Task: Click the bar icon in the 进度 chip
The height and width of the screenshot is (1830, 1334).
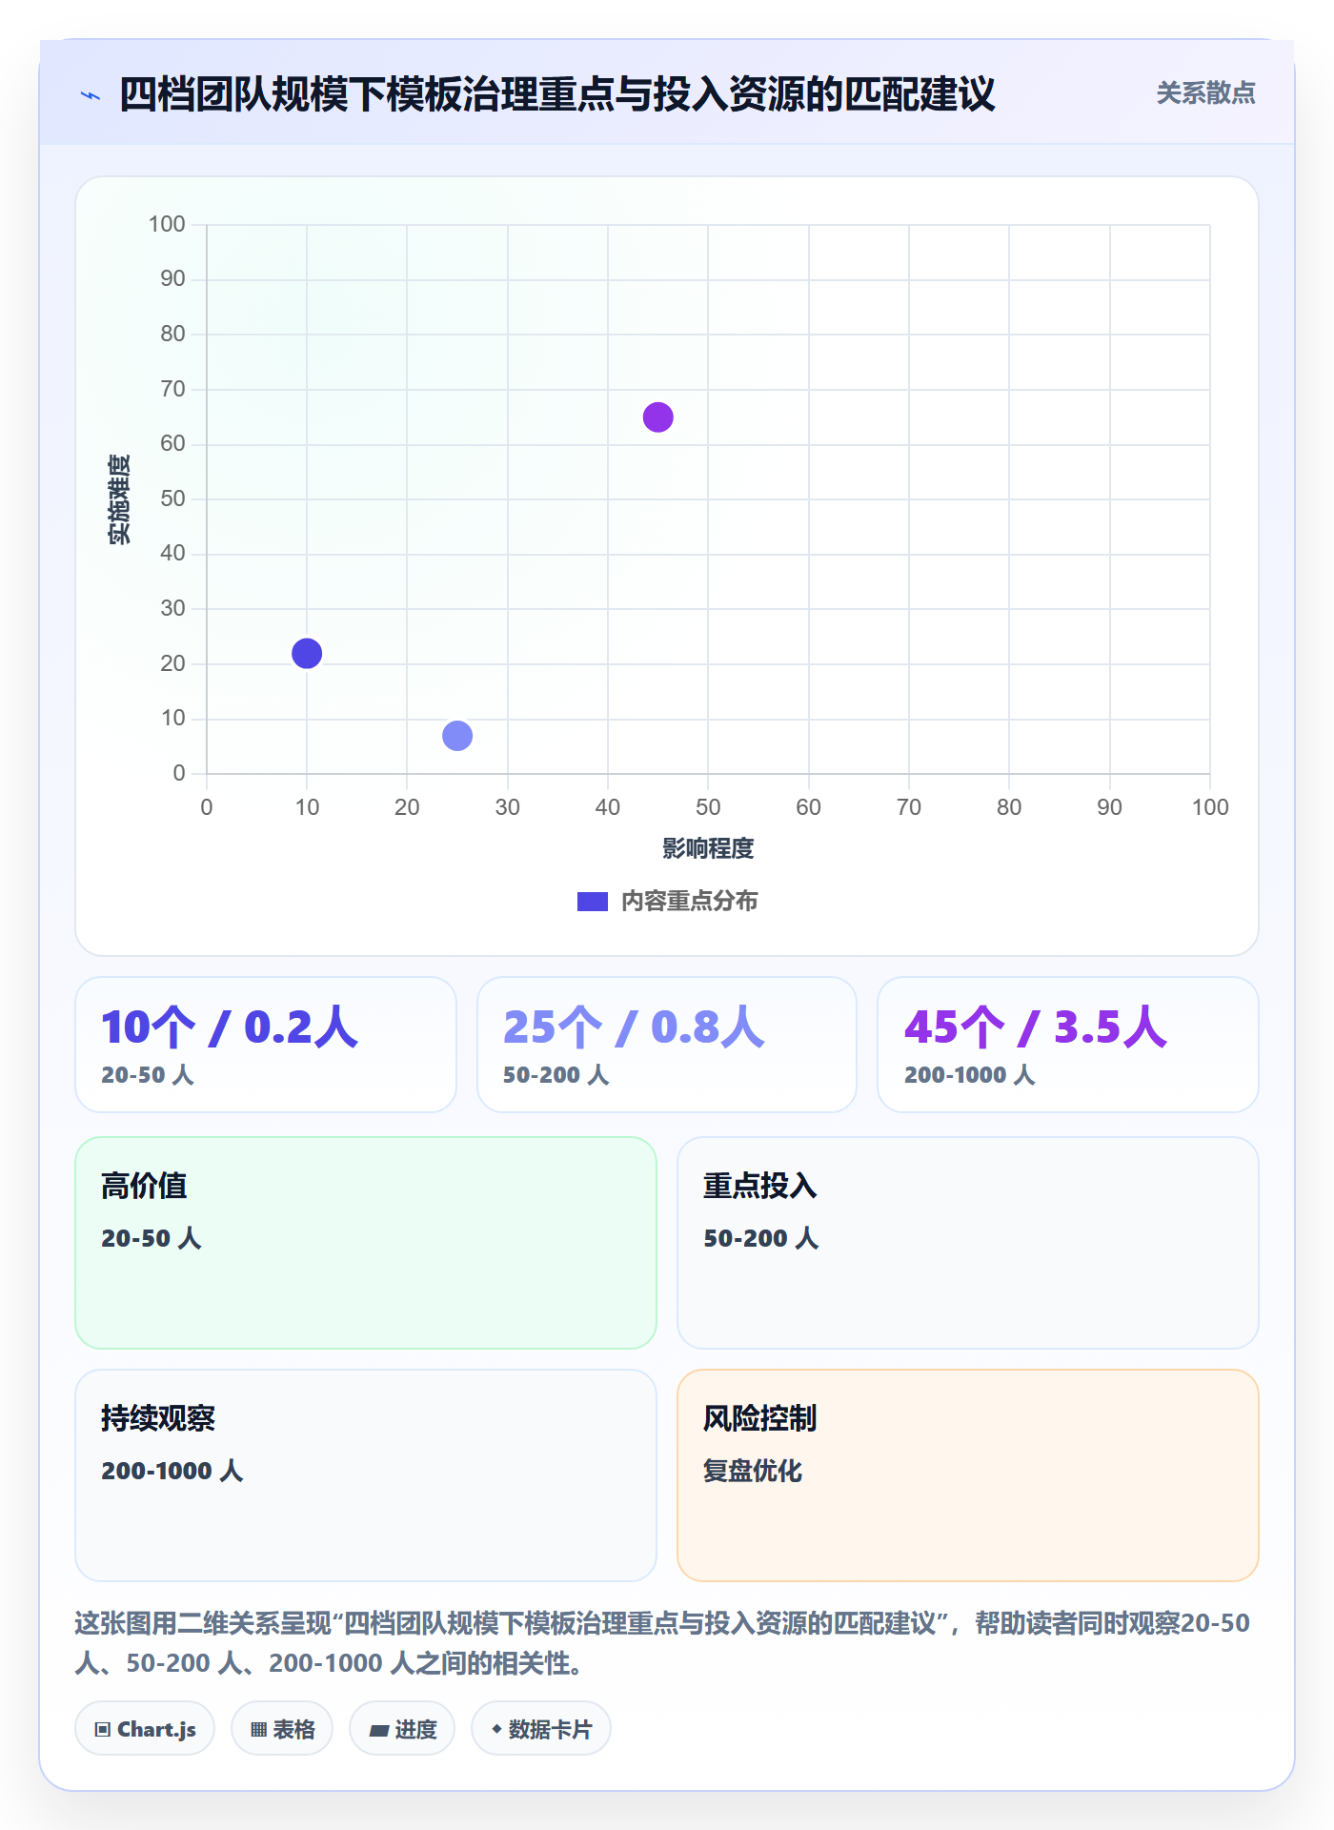Action: click(379, 1731)
